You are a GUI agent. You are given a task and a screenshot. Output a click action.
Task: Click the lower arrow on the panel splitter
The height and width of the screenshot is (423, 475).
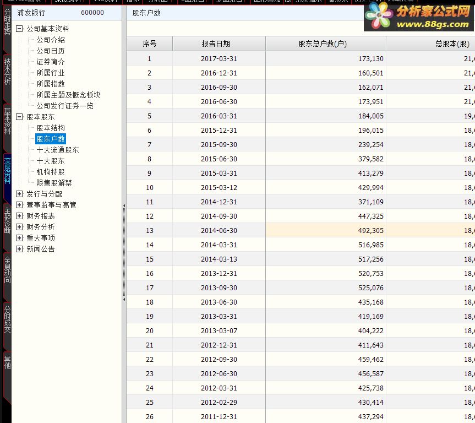tap(124, 299)
